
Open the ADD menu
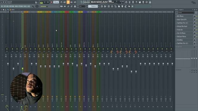7,6
